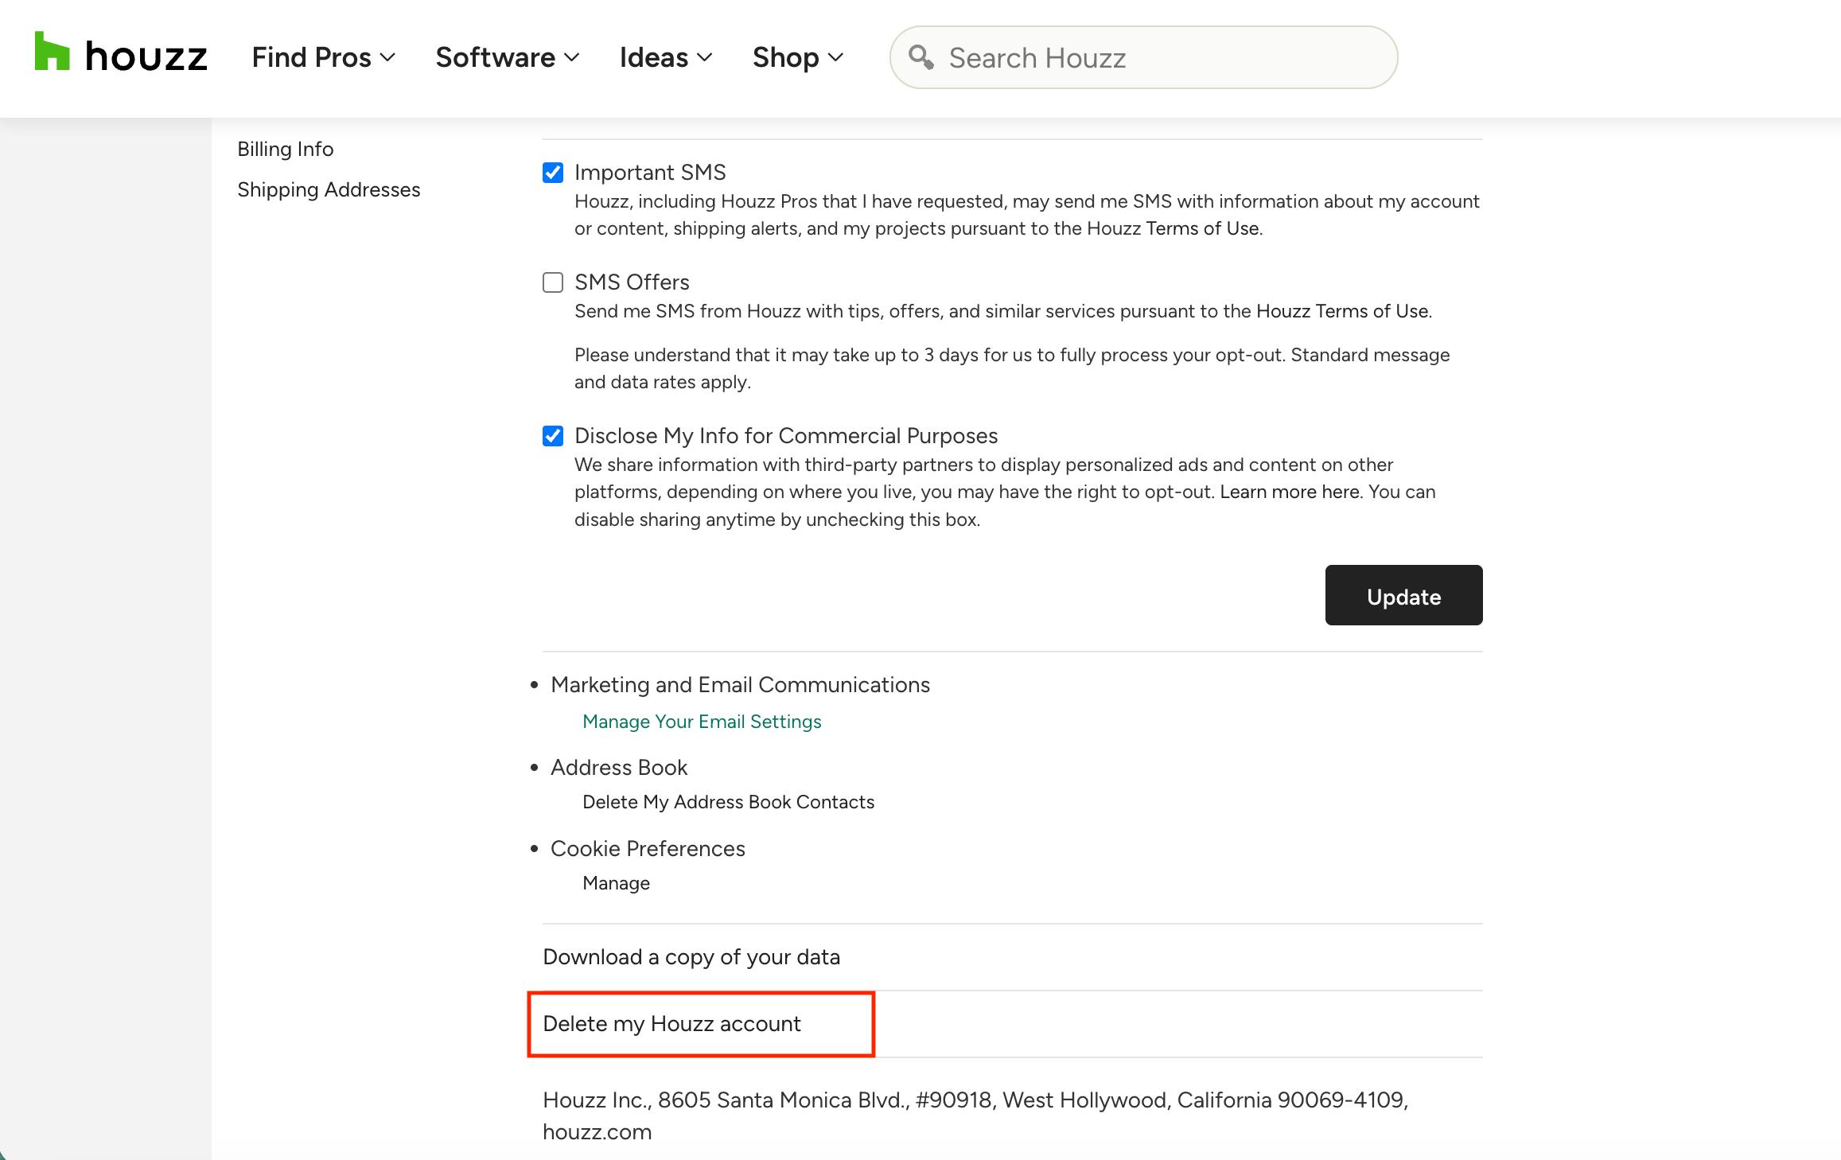This screenshot has height=1160, width=1841.
Task: Click the Address Book heading
Action: (x=619, y=768)
